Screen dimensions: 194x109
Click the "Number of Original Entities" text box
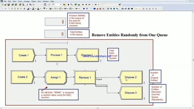click(x=155, y=76)
